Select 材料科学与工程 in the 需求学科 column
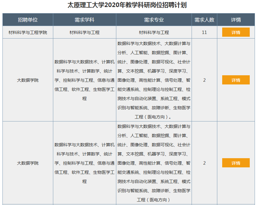This screenshot has width=258, height=205. 84,32
